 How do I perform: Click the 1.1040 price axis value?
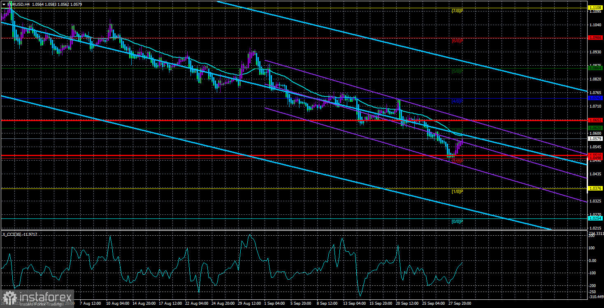[x=595, y=25]
